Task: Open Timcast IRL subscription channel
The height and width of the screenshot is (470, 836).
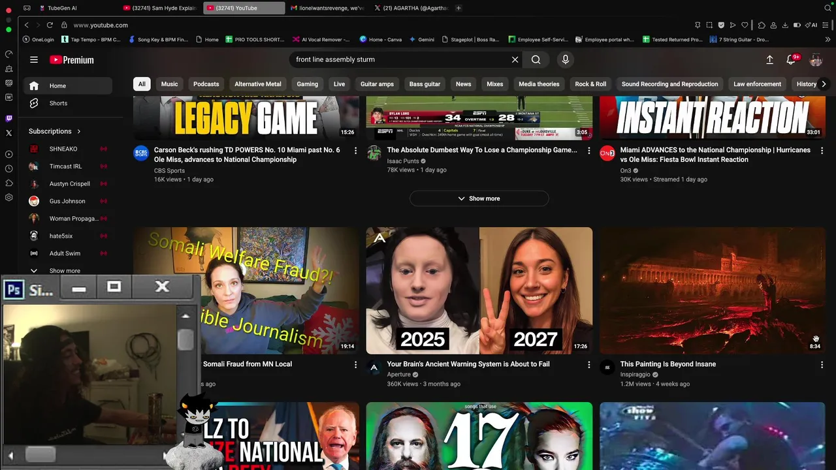Action: (x=68, y=166)
